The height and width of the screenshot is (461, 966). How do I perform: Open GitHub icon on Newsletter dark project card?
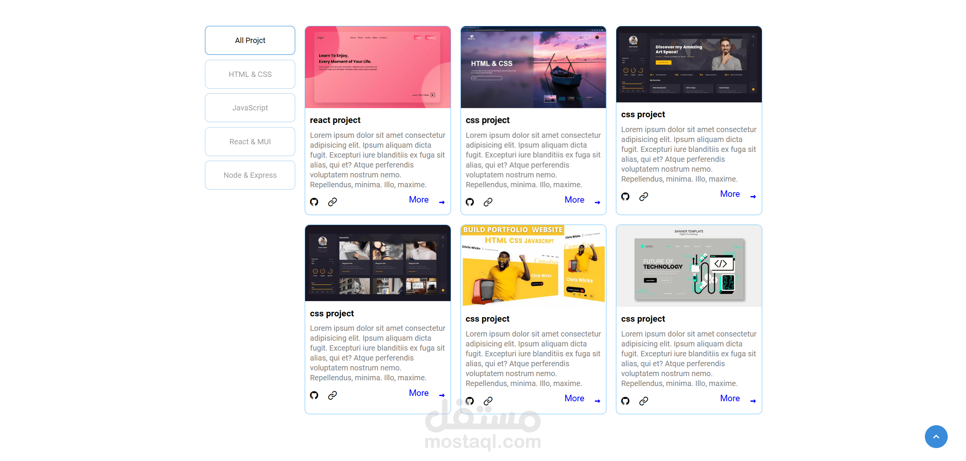tap(314, 395)
